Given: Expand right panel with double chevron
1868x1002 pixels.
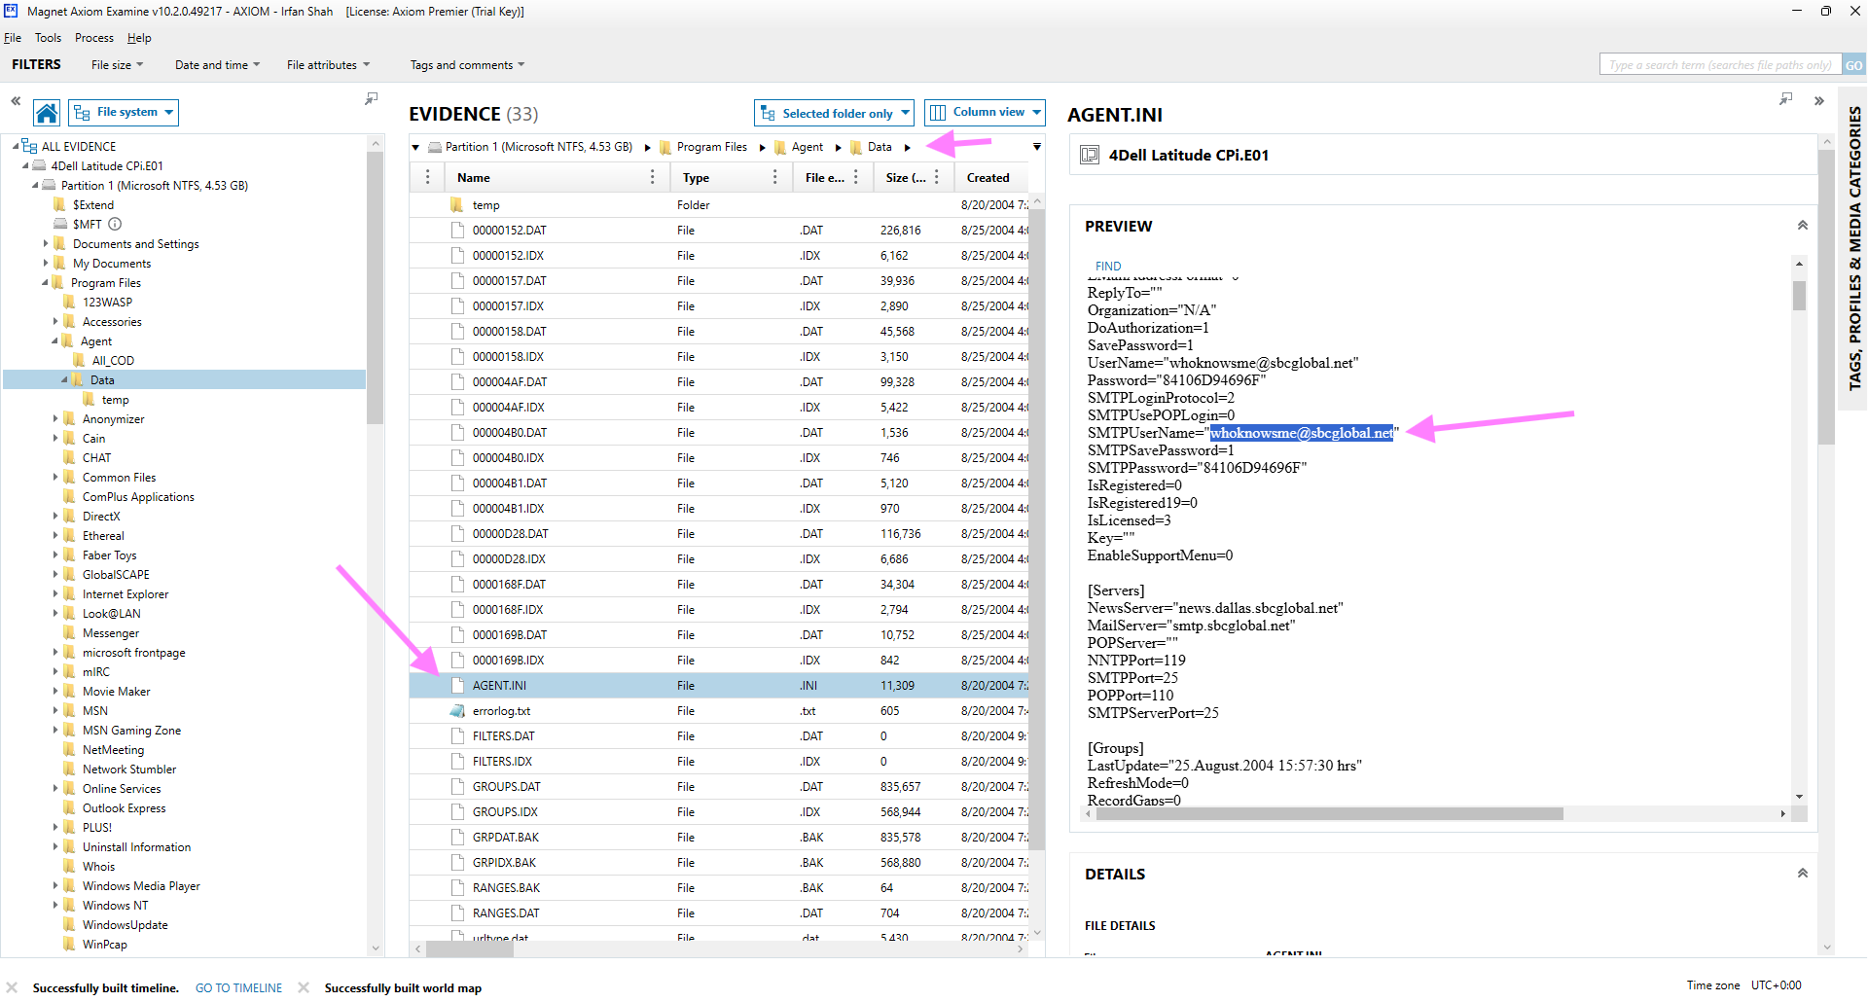Looking at the screenshot, I should click(x=1818, y=100).
